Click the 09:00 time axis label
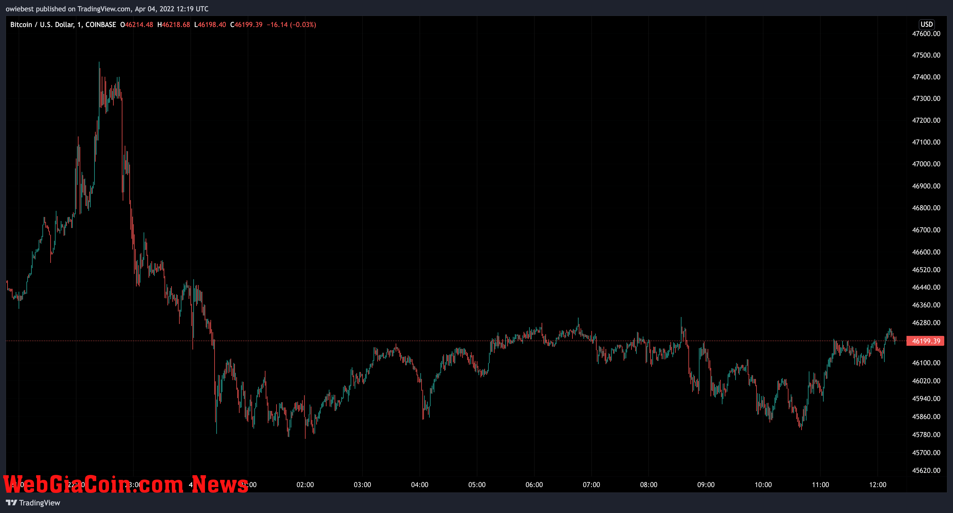 706,485
